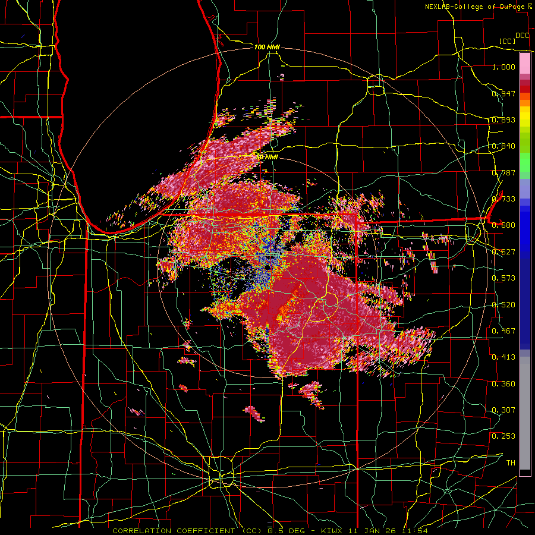Select the 0.627 scale value
The width and height of the screenshot is (535, 535).
point(503,251)
